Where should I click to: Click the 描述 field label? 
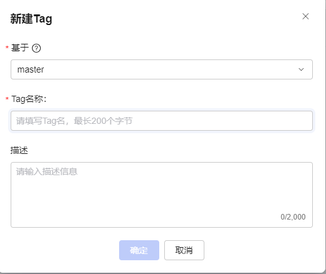click(x=19, y=150)
